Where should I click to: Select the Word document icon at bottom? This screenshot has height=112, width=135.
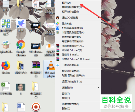21,107
